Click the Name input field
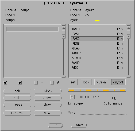The height and width of the screenshot is (131, 135). click(x=103, y=113)
